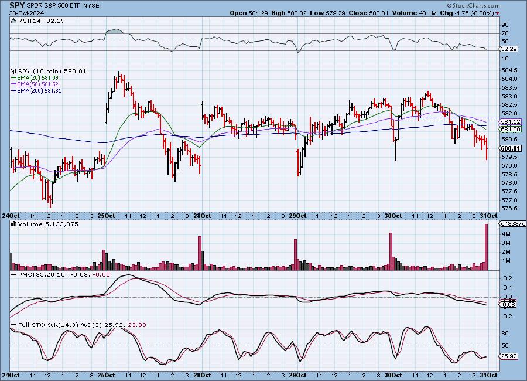This screenshot has height=381, width=527.
Task: Click the 25Oct label under the price panel
Action: tap(106, 216)
